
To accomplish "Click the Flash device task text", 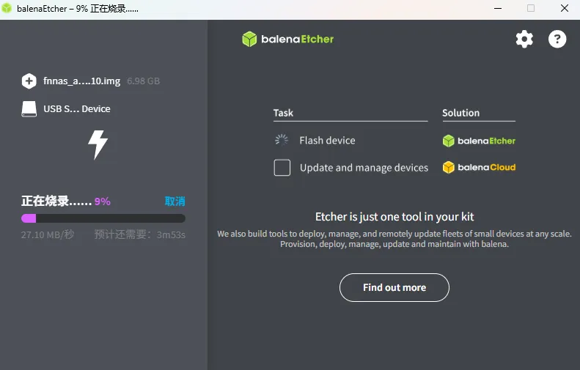I will tap(327, 141).
